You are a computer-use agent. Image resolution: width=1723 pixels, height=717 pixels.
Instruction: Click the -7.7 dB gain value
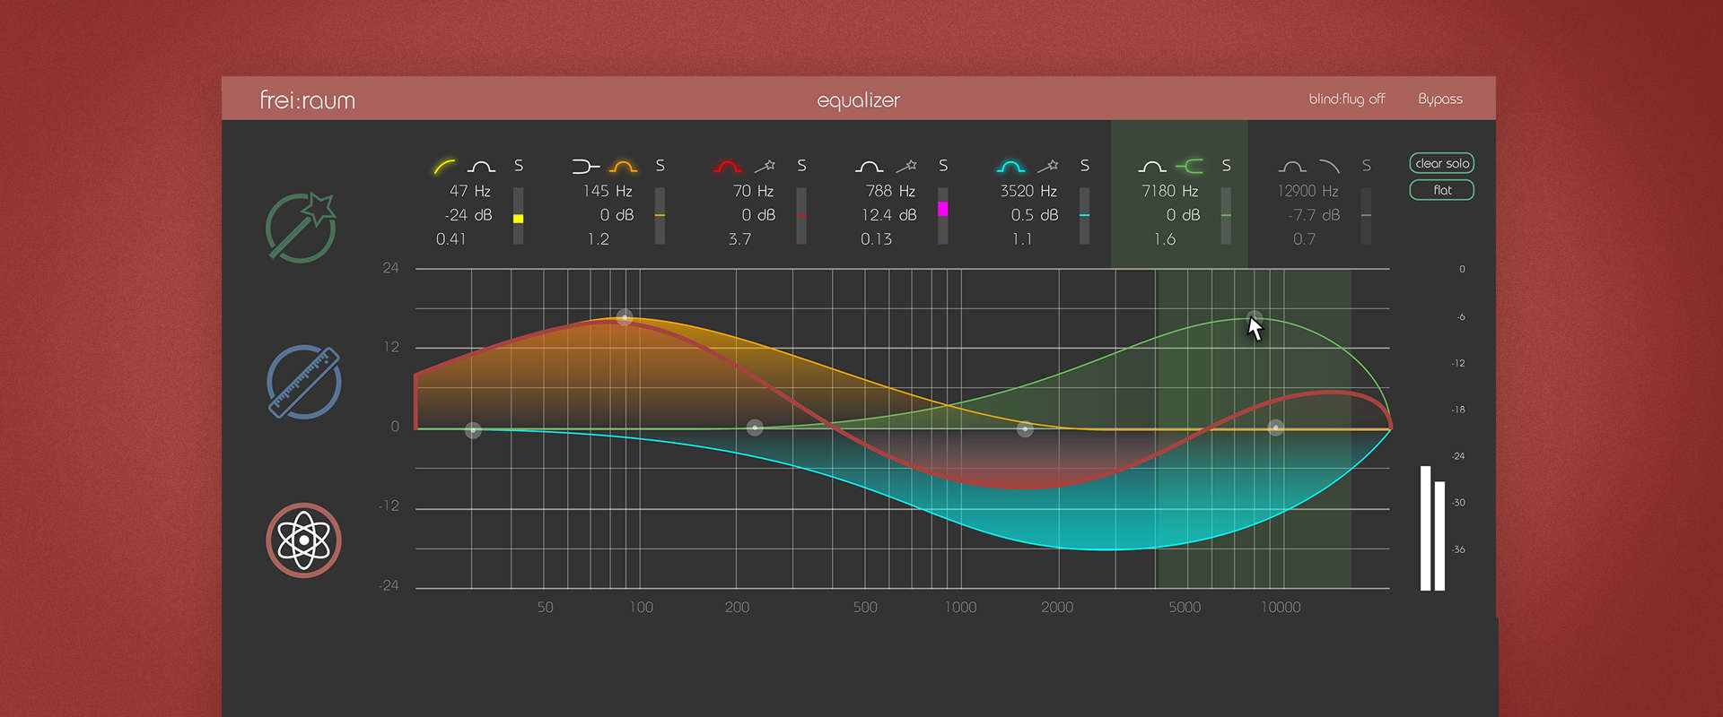[x=1314, y=215]
